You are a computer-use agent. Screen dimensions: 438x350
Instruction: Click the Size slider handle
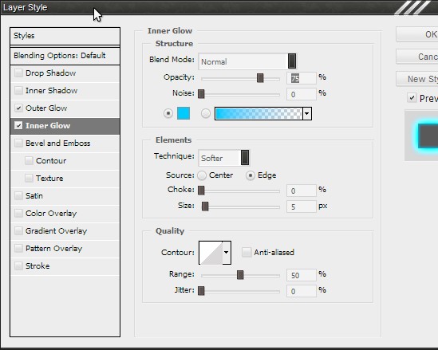pos(205,206)
